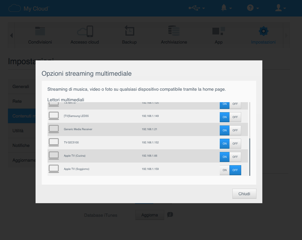Select the Generic Media Receiver name

click(78, 129)
